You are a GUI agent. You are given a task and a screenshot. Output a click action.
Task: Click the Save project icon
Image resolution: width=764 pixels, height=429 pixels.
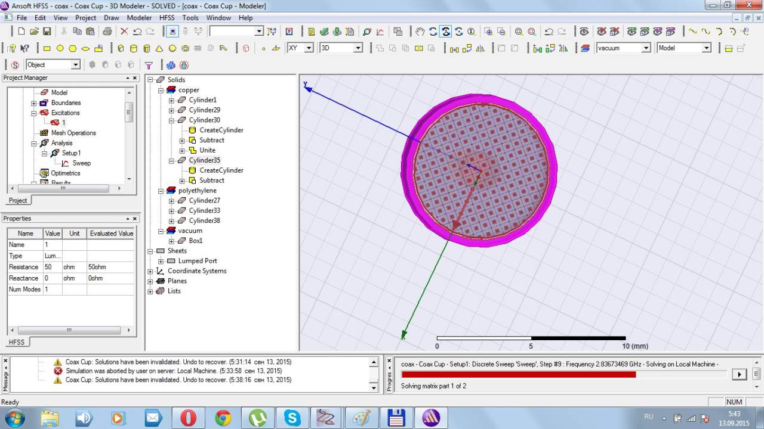pos(46,32)
